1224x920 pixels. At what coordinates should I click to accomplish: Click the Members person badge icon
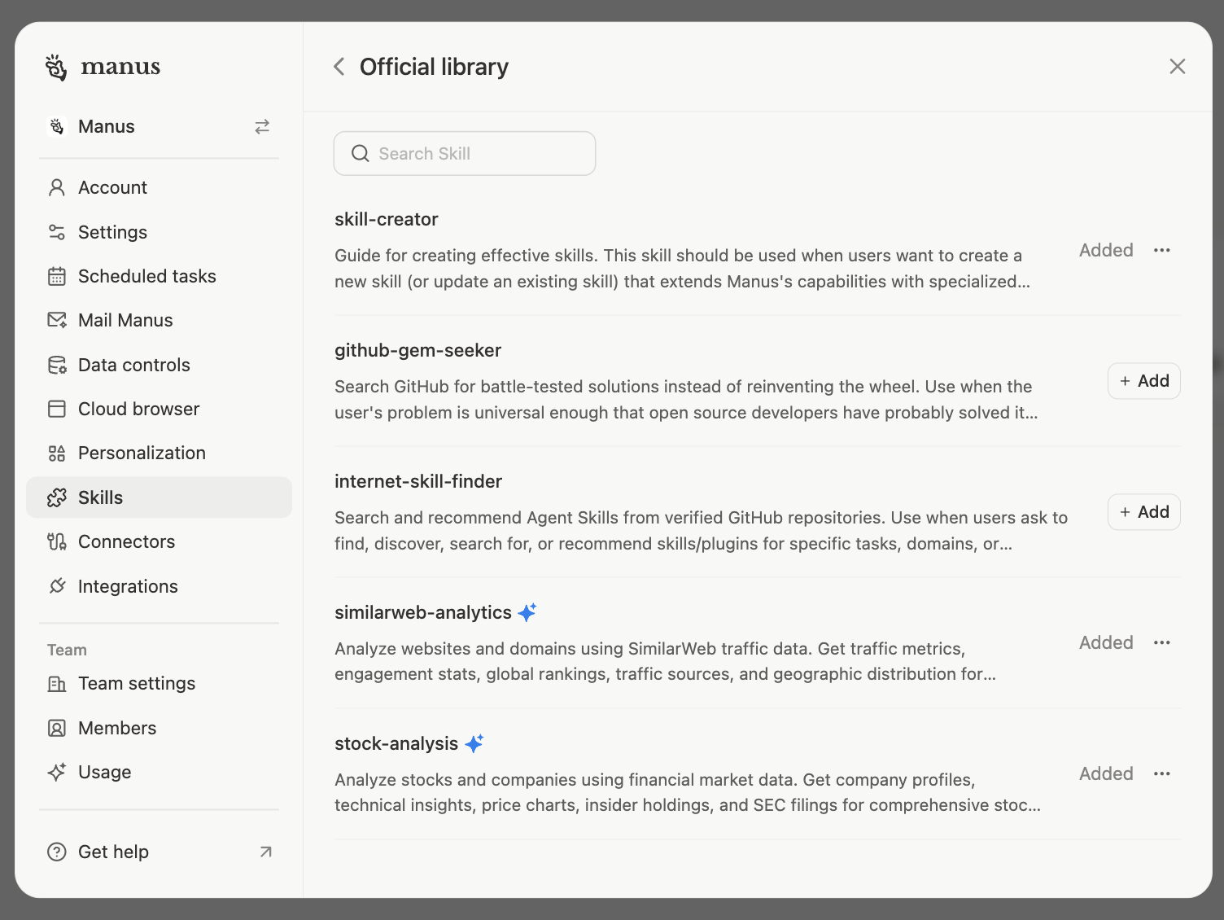pos(57,728)
